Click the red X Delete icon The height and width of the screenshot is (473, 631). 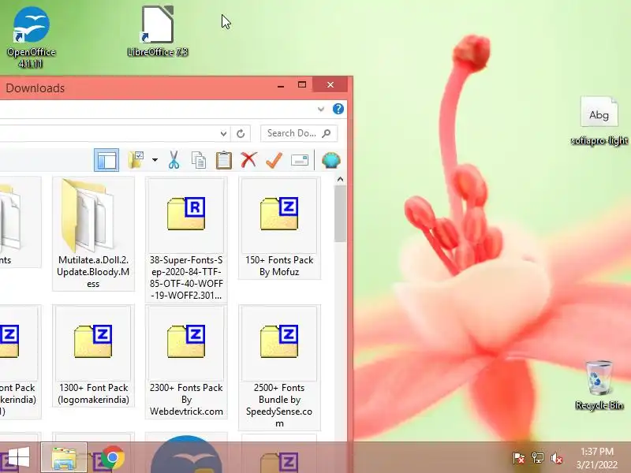[248, 160]
